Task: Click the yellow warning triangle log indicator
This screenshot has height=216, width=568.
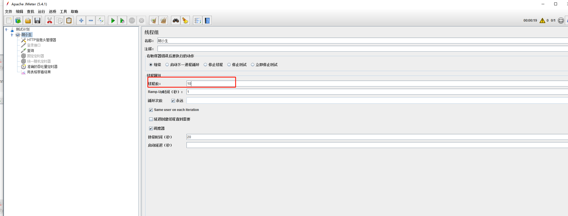Action: point(542,21)
